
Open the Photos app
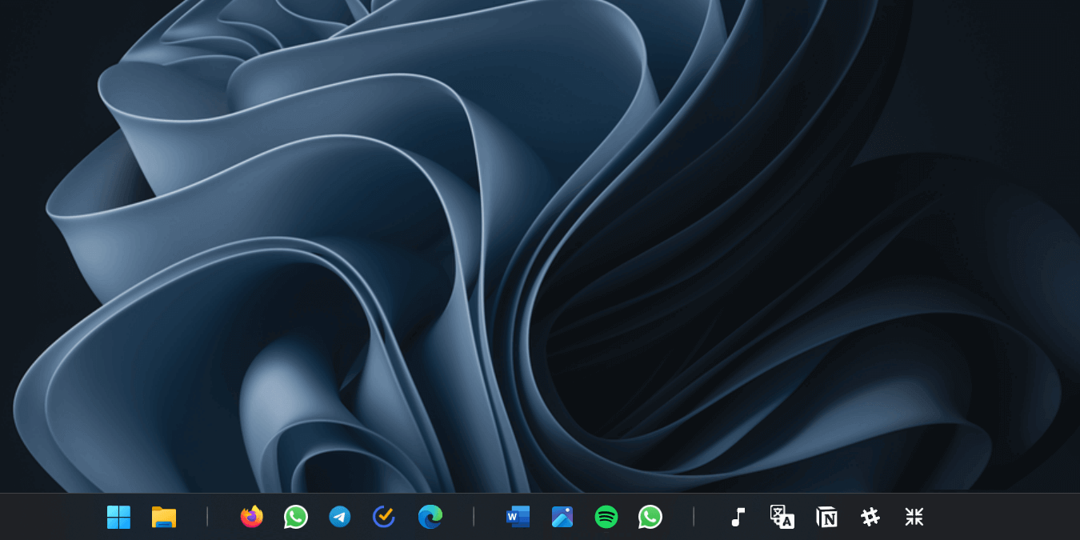coord(562,517)
